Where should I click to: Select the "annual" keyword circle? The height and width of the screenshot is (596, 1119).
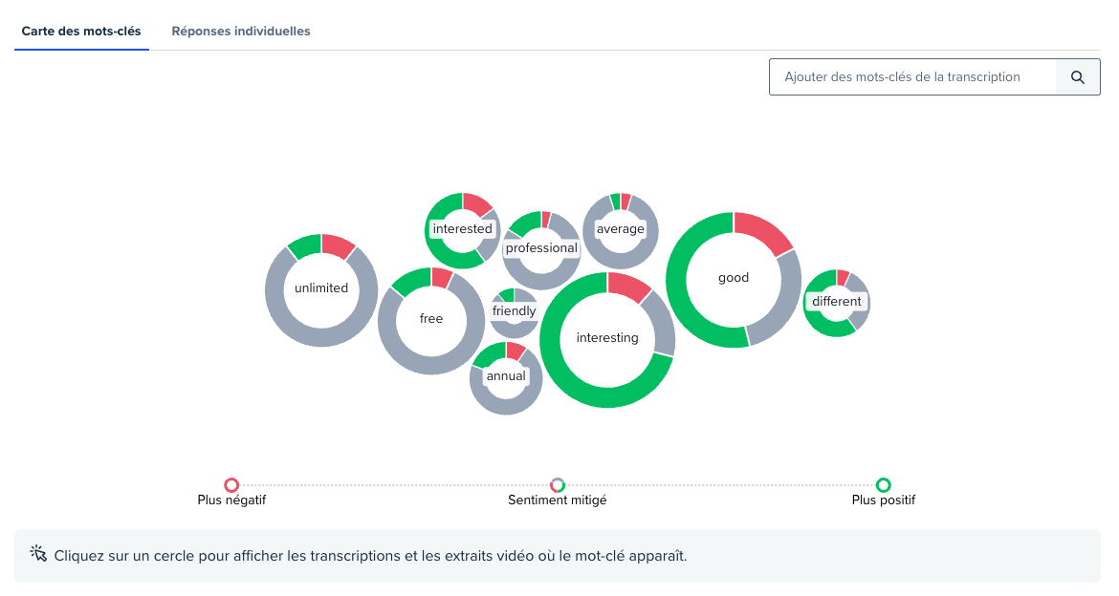(506, 376)
